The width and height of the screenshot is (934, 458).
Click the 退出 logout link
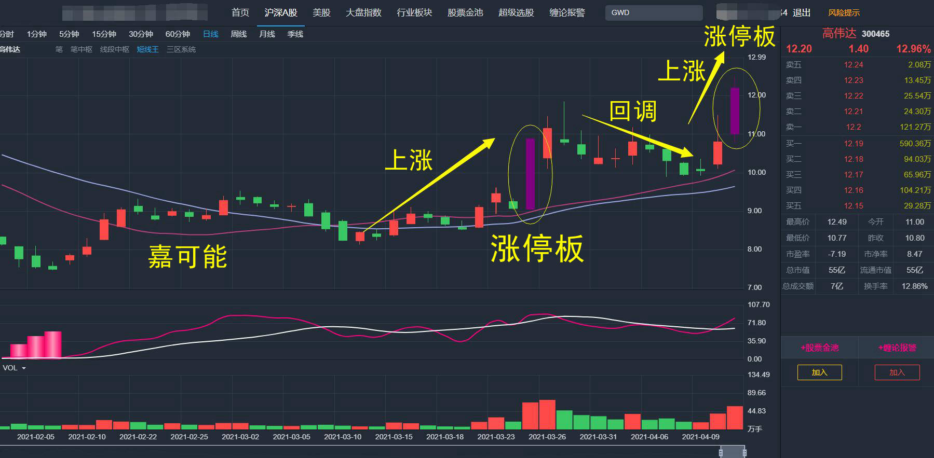point(802,12)
